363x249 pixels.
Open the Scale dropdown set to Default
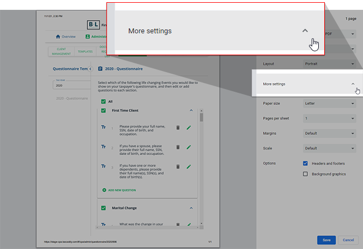pyautogui.click(x=330, y=148)
